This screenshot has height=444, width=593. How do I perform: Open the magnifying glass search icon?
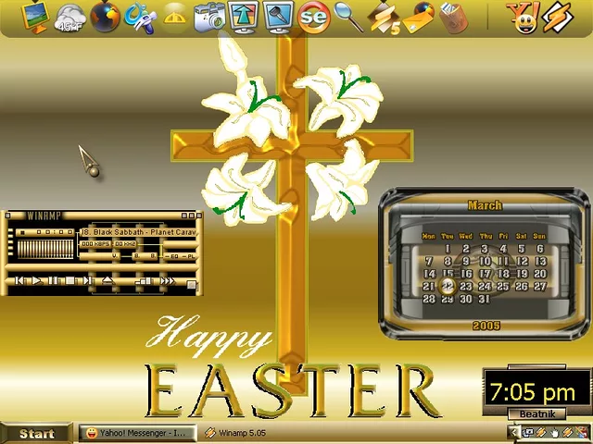tap(348, 17)
